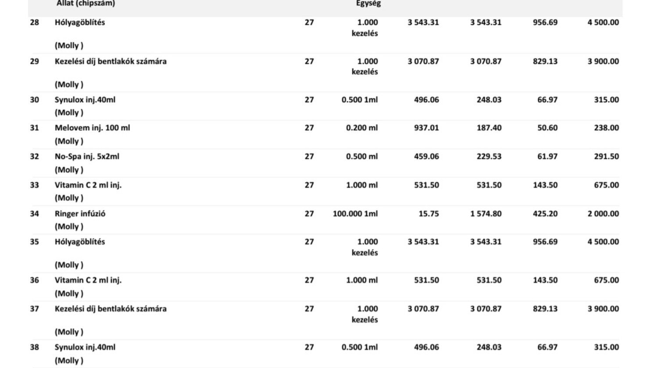The image size is (658, 368).
Task: Click the 2 000.00 total amount
Action: (603, 214)
